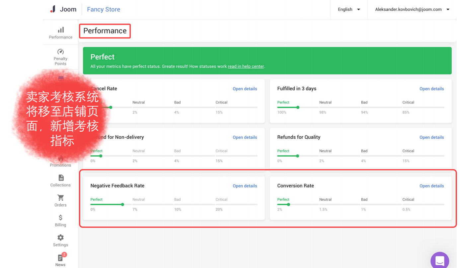Open details for Conversion Rate
The width and height of the screenshot is (460, 268).
[431, 186]
